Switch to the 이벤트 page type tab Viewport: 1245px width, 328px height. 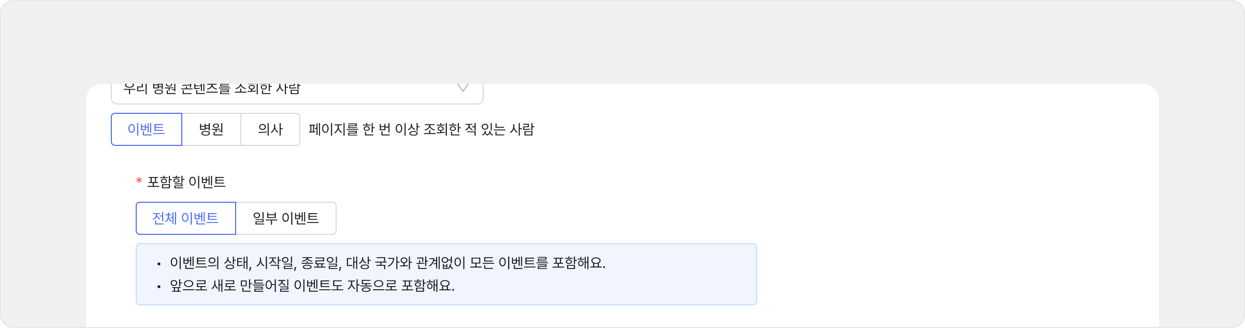point(147,129)
